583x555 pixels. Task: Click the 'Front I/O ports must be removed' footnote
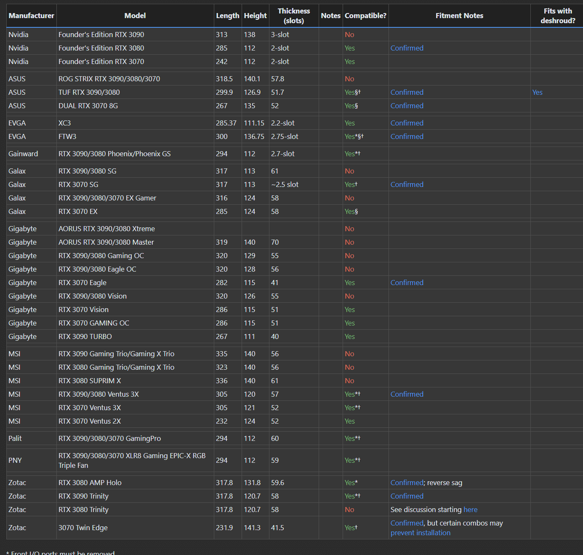click(x=61, y=552)
